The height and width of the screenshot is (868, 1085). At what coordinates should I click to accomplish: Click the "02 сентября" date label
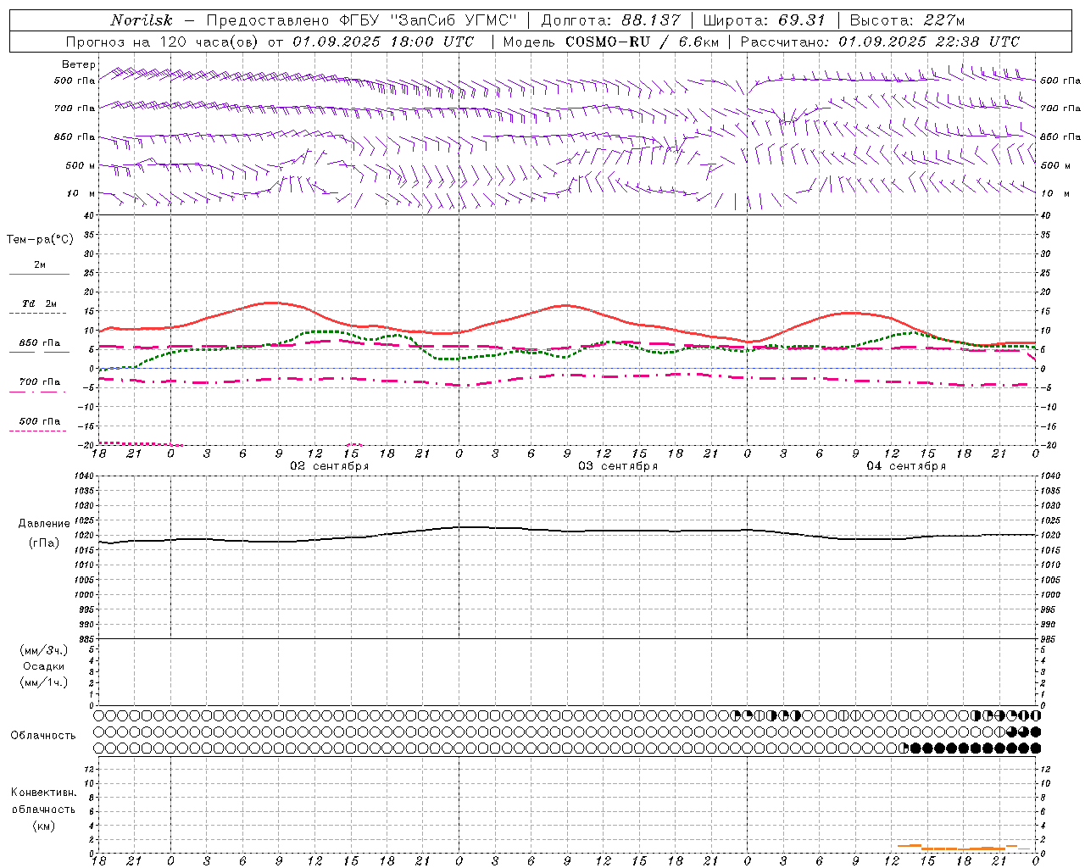tap(330, 466)
